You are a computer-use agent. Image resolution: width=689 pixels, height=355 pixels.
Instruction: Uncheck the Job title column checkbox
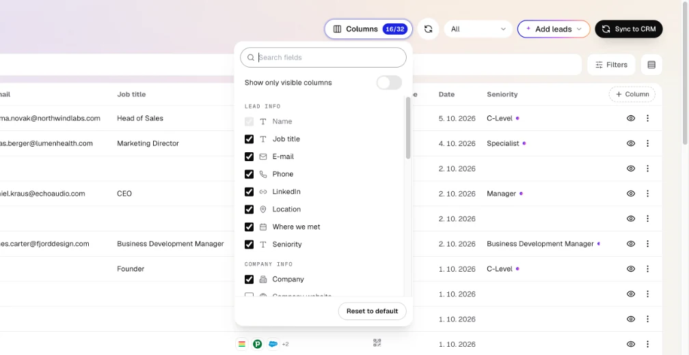(x=249, y=139)
